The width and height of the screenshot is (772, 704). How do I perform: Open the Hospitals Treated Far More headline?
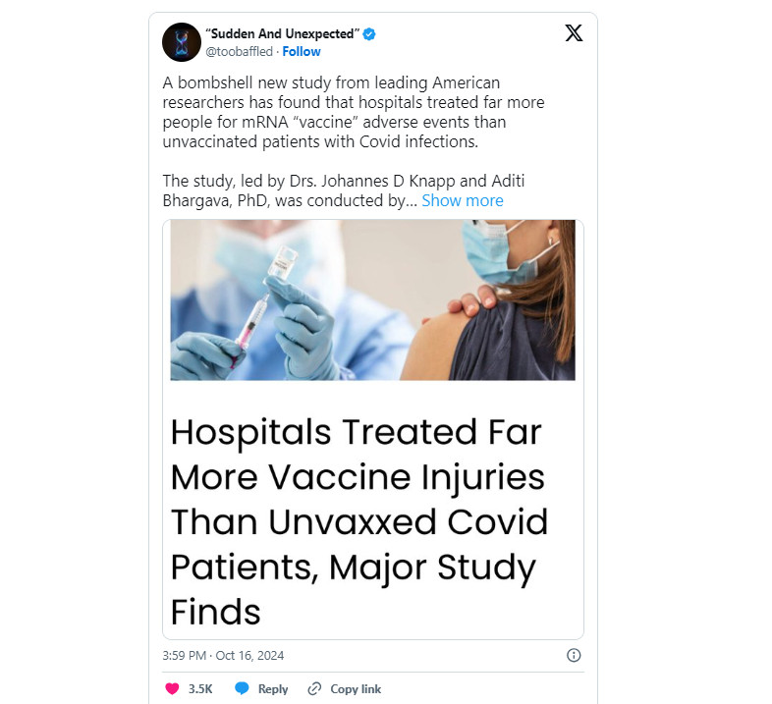coord(358,521)
